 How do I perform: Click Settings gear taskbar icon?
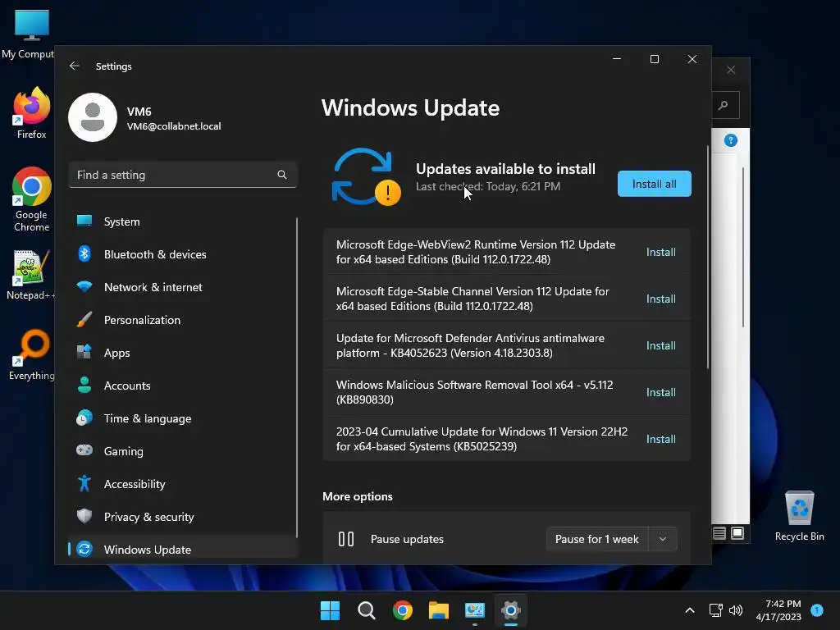[x=511, y=610]
